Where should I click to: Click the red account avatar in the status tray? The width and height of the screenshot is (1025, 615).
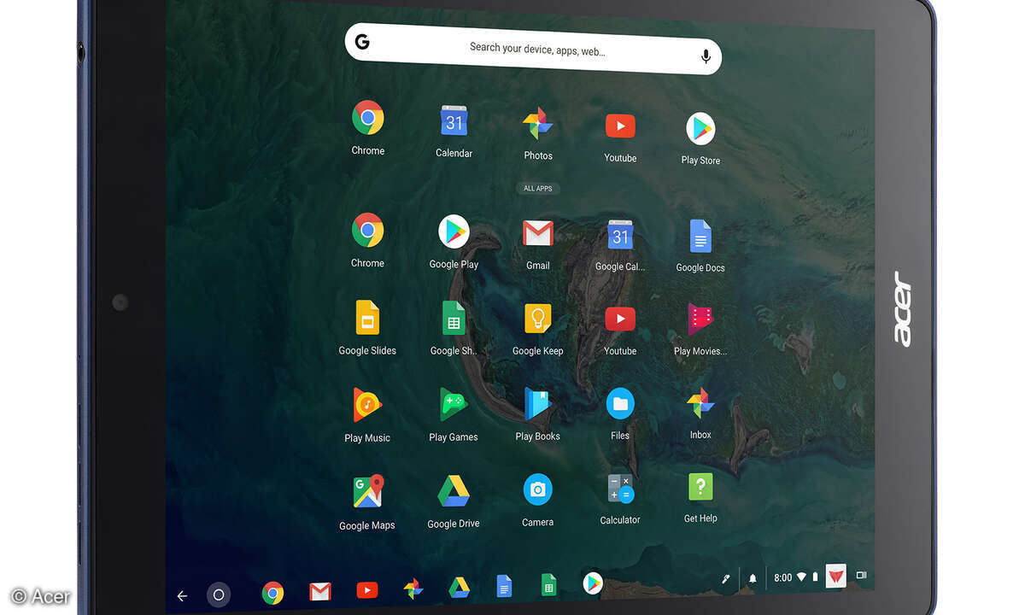coord(835,576)
